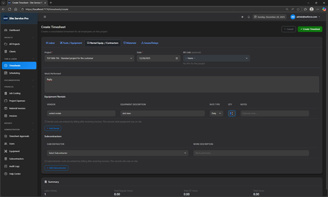The width and height of the screenshot is (328, 197).
Task: Click the Work Description field for subcontractor
Action: [x=251, y=153]
